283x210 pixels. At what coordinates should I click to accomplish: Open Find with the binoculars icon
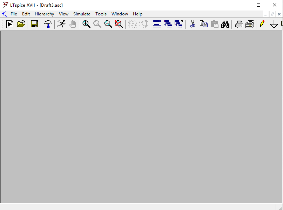pyautogui.click(x=225, y=24)
